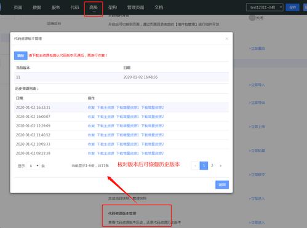Open the rows-per-page dropdown showing 6

33,166
